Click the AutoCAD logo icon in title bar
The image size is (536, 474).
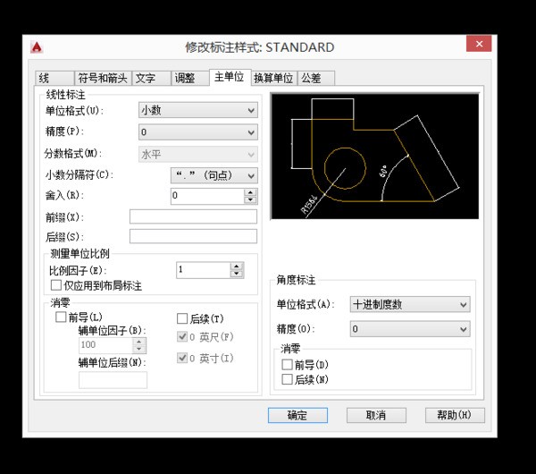click(37, 47)
